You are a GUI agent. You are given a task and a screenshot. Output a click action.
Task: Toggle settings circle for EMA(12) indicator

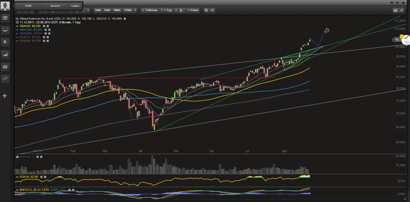tap(44, 37)
